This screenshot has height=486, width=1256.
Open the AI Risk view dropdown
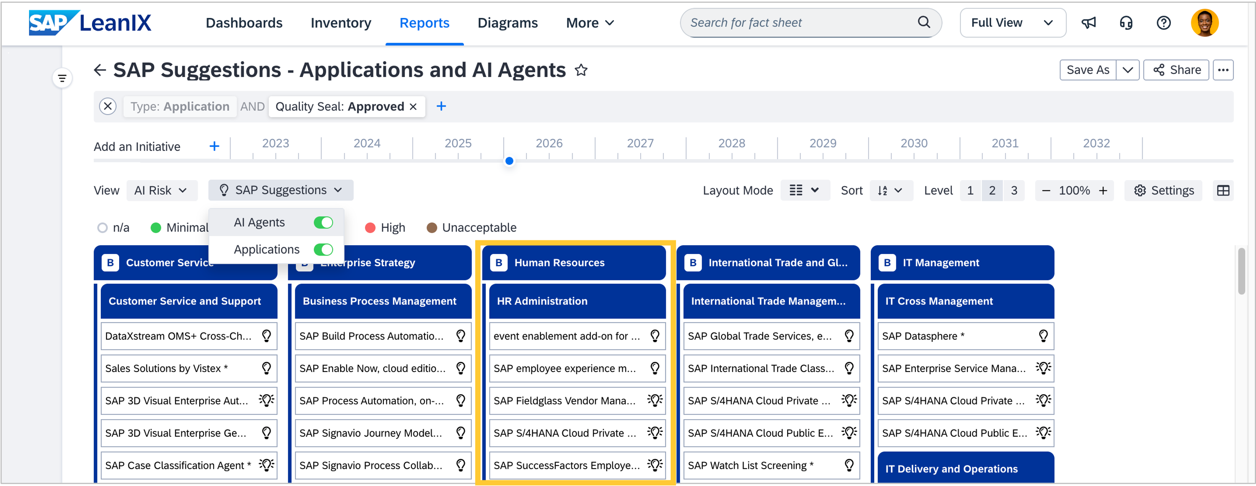[x=161, y=190]
